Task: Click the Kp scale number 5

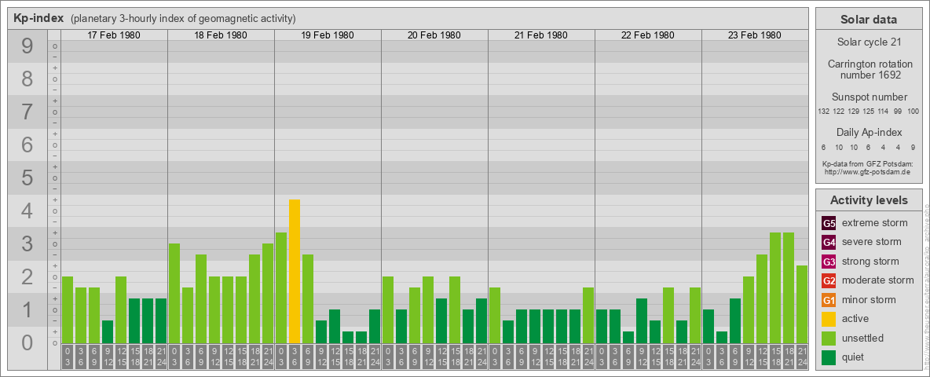Action: [x=27, y=178]
